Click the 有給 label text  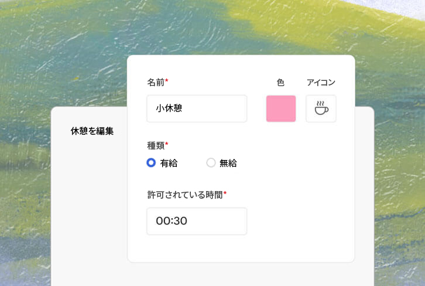coord(169,164)
